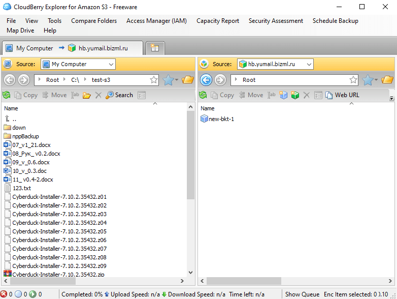Click left pane horizontal scrollbar right arrow
397x299 pixels.
coord(182,281)
